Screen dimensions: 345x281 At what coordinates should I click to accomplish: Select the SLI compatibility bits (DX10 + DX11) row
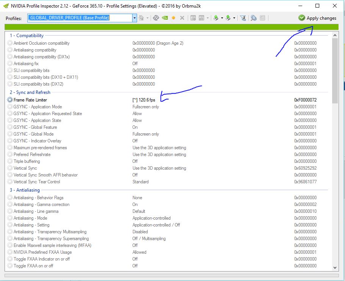click(x=168, y=77)
